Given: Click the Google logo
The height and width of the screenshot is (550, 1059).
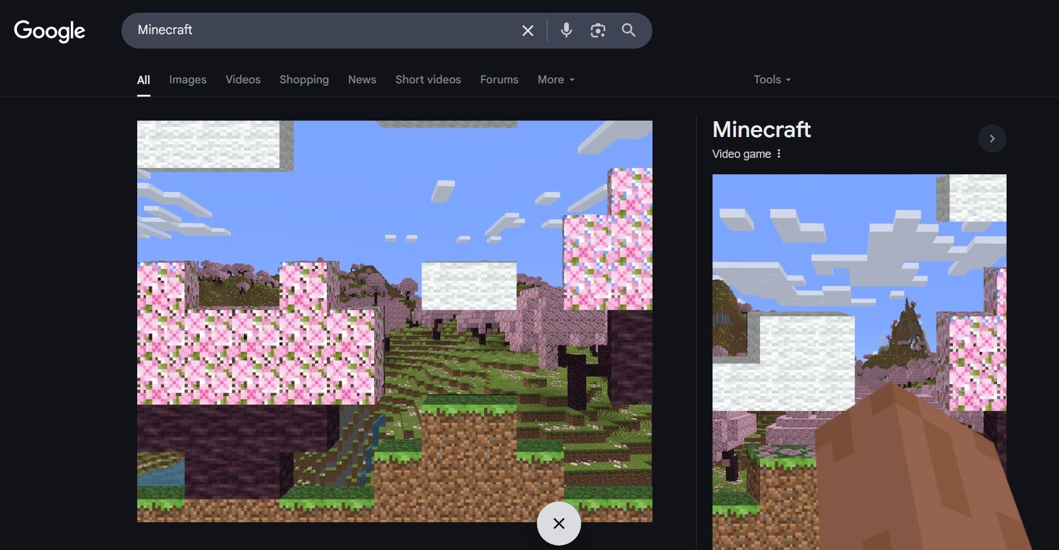Looking at the screenshot, I should [49, 30].
